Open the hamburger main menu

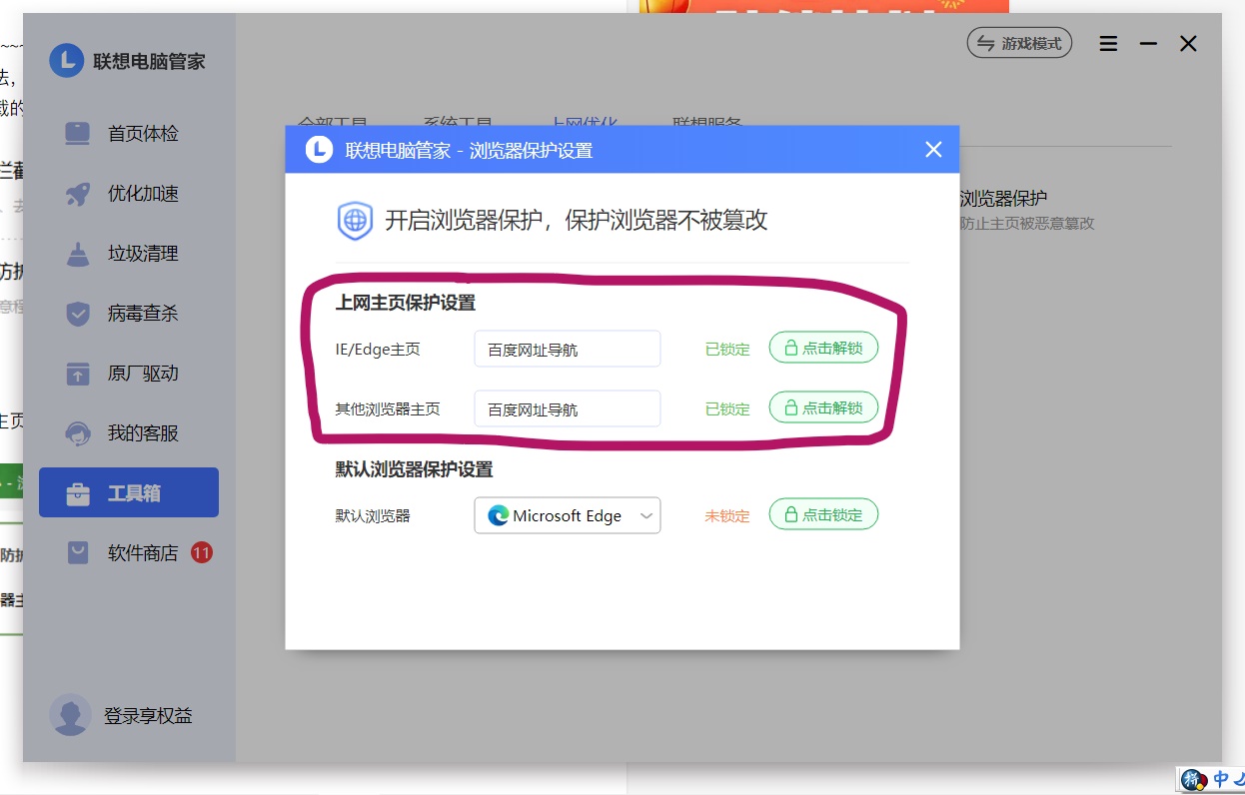point(1108,44)
